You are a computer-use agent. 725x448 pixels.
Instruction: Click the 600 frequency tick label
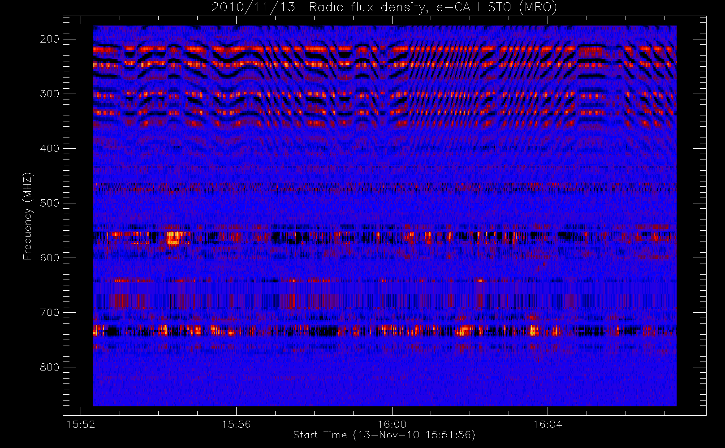pyautogui.click(x=49, y=258)
